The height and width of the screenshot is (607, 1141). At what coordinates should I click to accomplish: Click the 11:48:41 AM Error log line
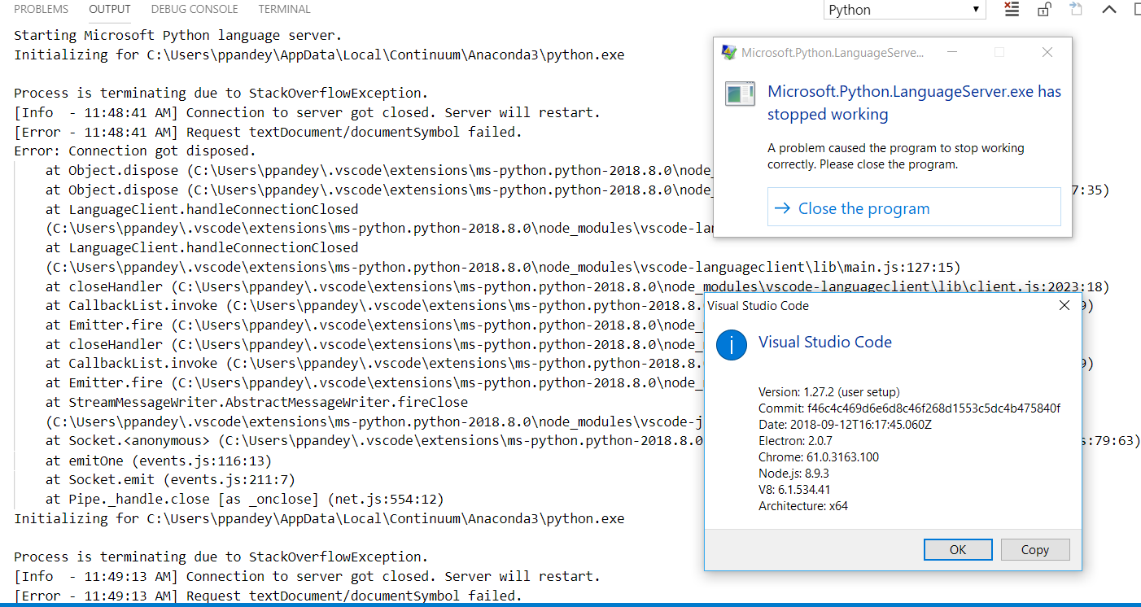click(268, 132)
